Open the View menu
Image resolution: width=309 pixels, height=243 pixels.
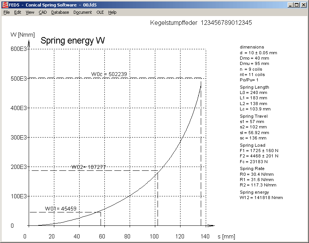coord(30,12)
